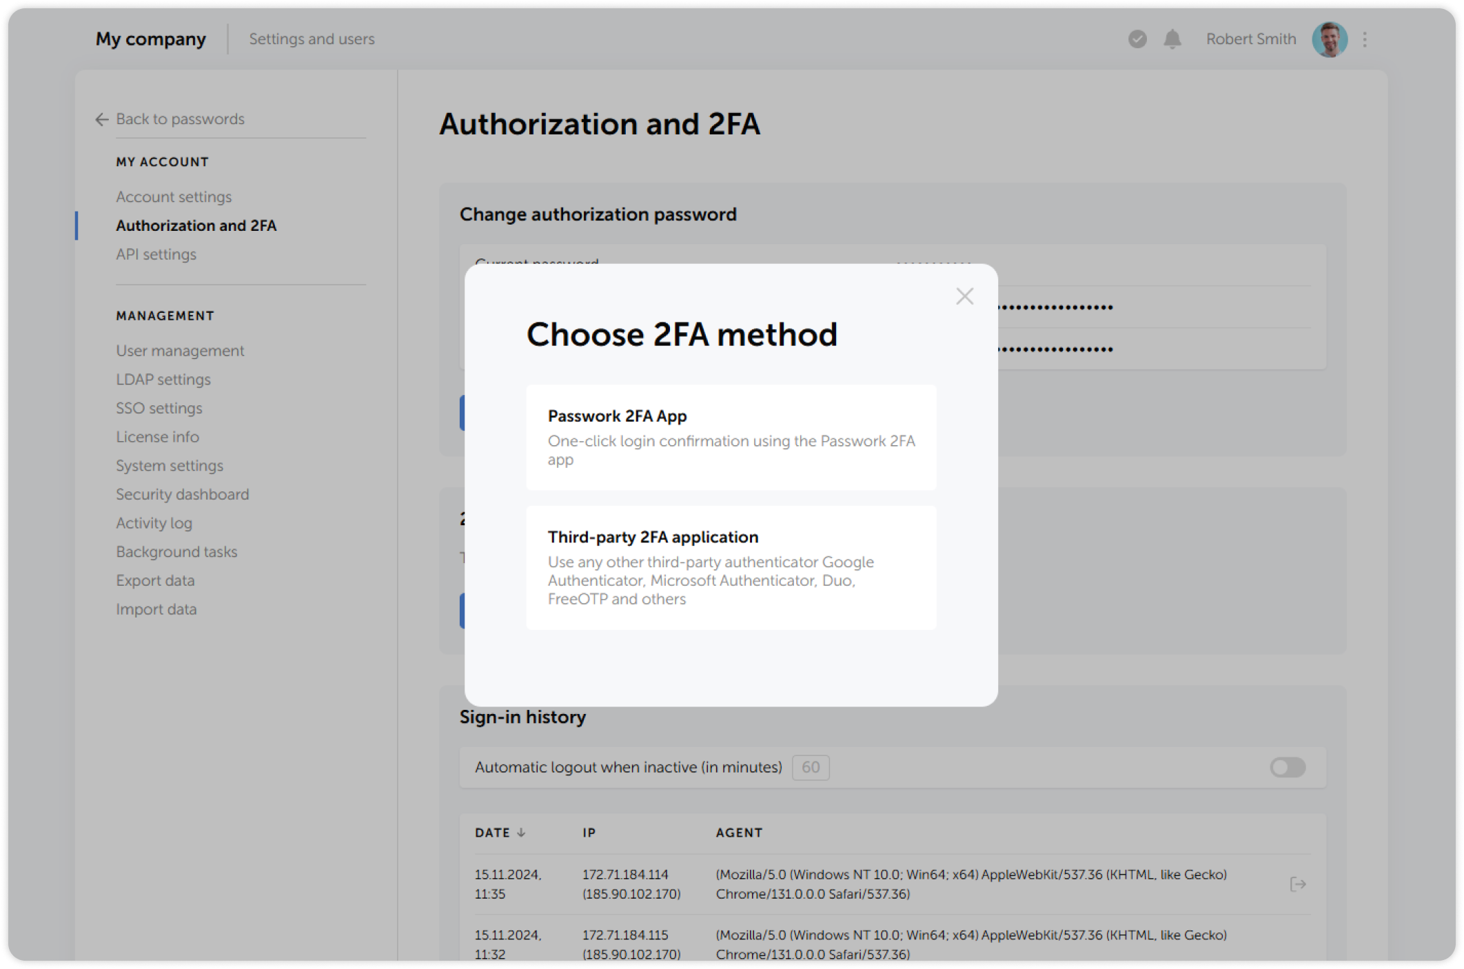Open User management
The image size is (1464, 969).
pyautogui.click(x=179, y=350)
